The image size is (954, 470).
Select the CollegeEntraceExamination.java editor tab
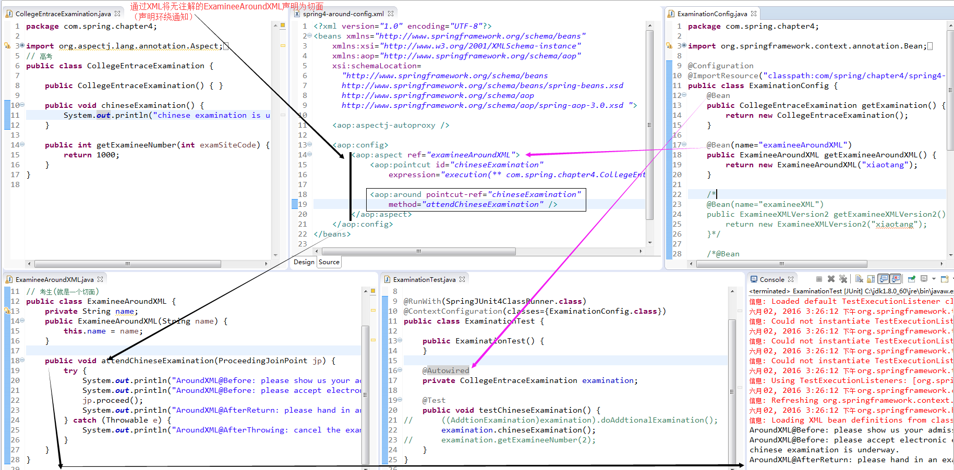coord(63,14)
